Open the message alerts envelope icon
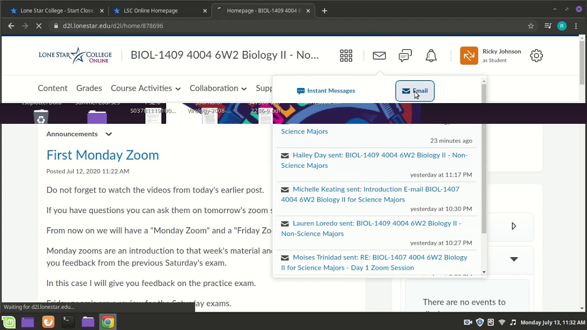This screenshot has width=587, height=330. [x=379, y=56]
